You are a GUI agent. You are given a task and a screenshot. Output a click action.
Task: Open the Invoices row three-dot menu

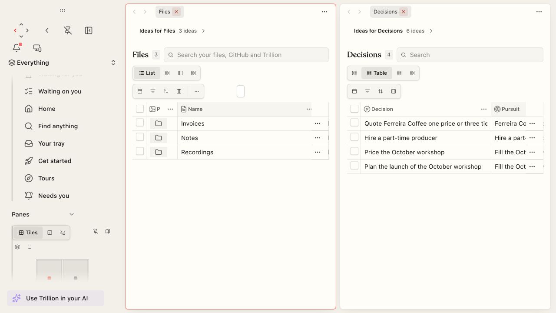(x=318, y=124)
